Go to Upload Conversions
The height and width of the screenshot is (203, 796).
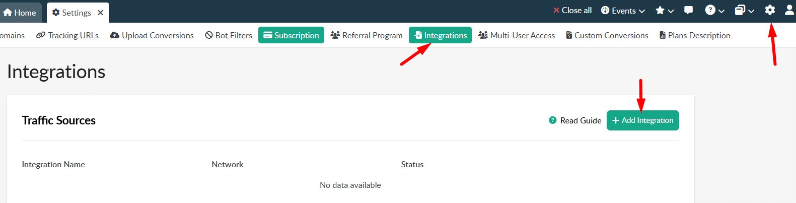pyautogui.click(x=152, y=35)
